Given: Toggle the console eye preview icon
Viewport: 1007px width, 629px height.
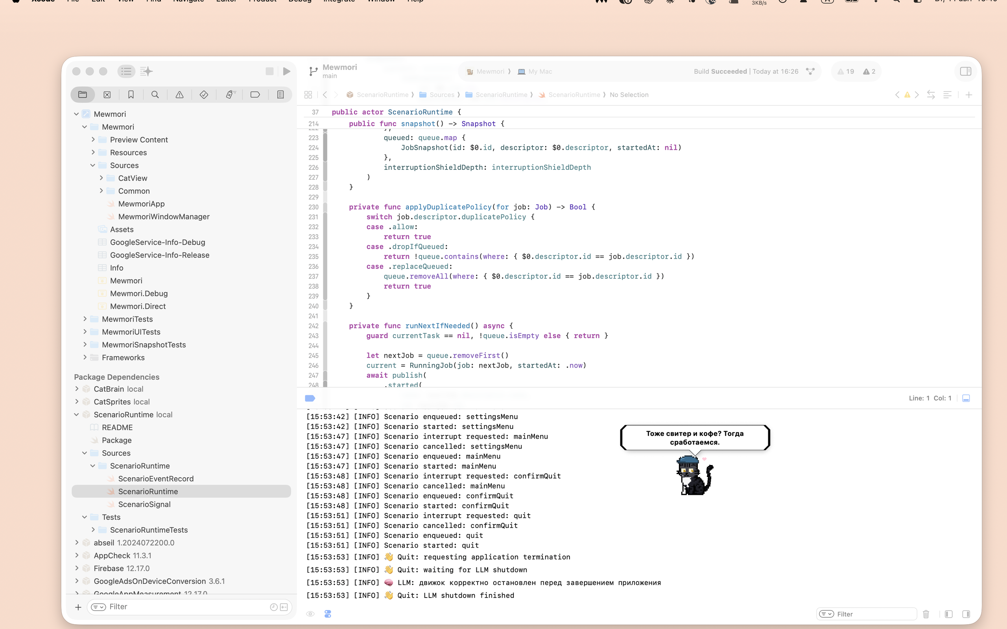Looking at the screenshot, I should coord(310,614).
